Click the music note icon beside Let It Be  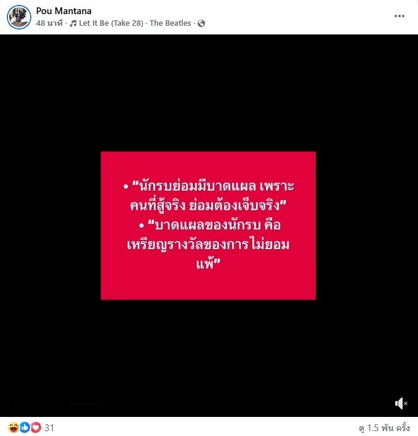tap(73, 23)
